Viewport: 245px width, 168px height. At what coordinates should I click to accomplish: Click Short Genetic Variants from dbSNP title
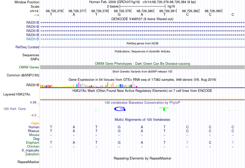pos(142,71)
